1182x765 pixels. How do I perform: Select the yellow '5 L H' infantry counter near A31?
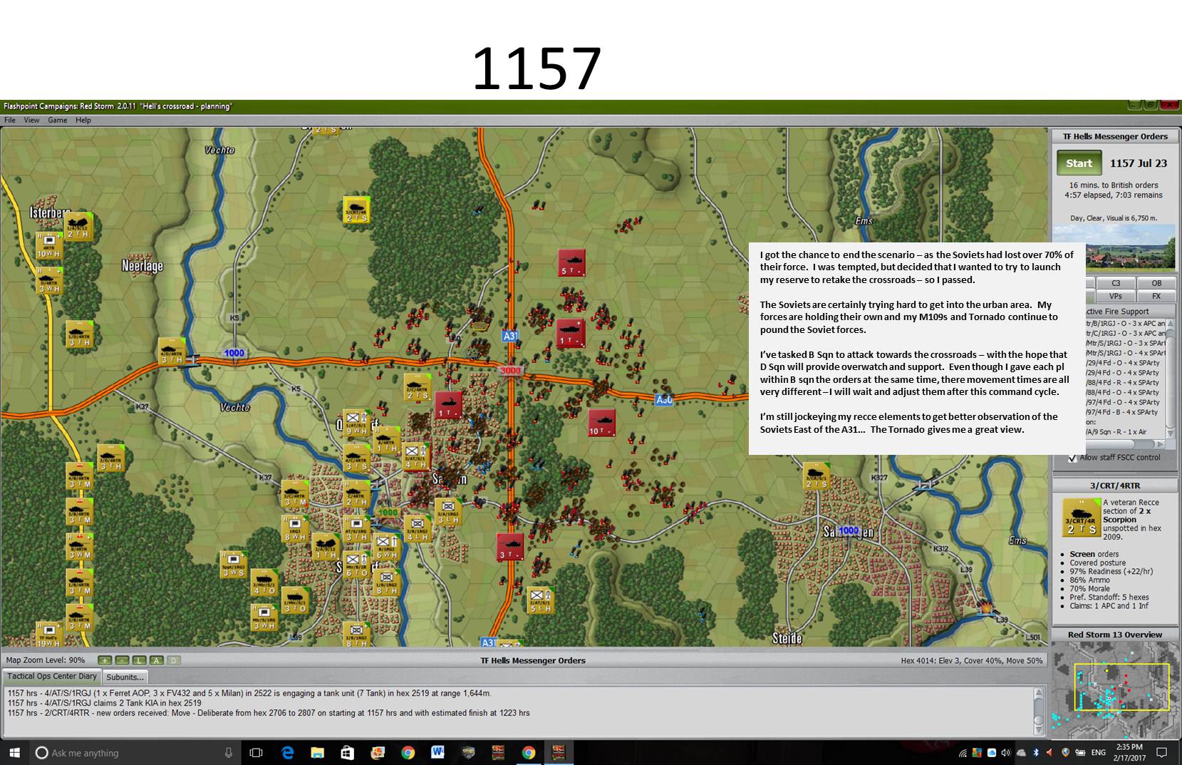[x=540, y=600]
